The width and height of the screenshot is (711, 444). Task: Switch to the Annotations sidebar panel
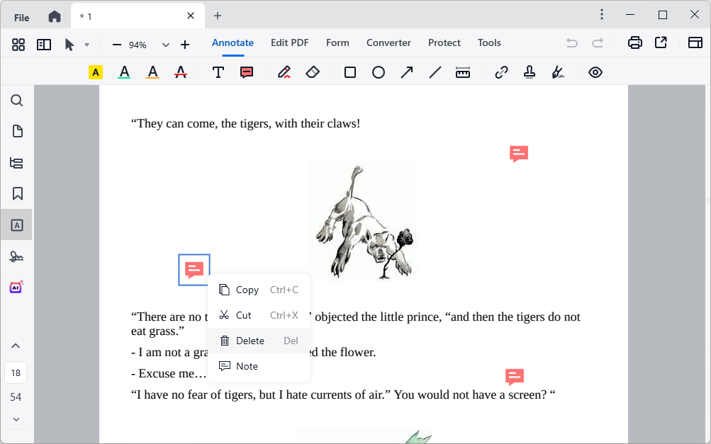pos(16,224)
